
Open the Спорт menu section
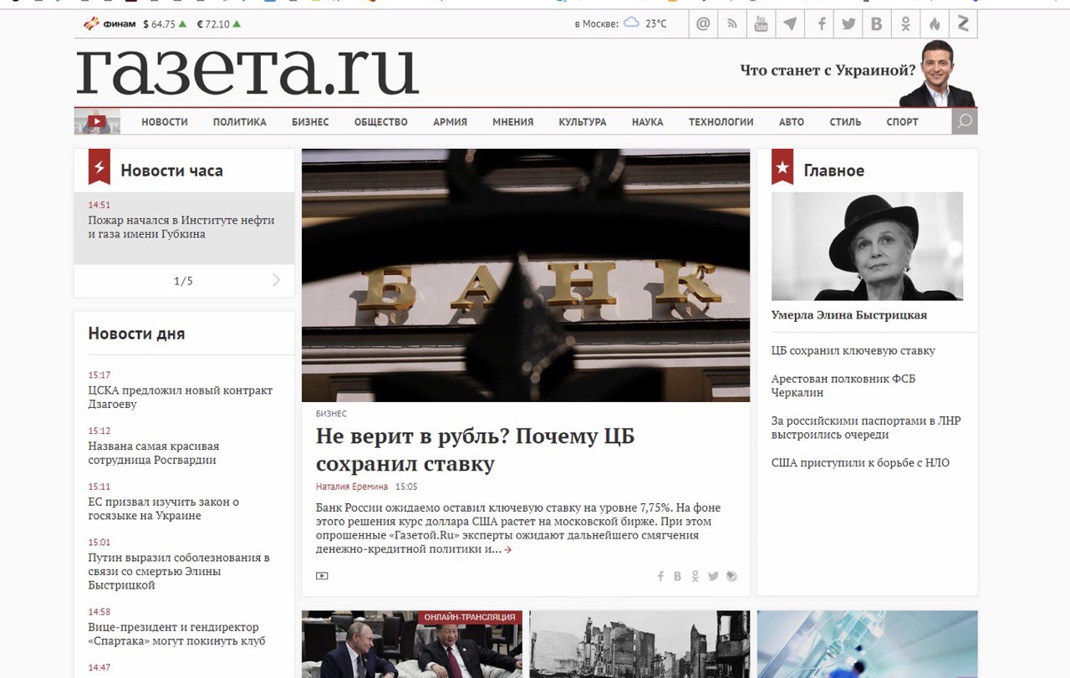click(903, 122)
